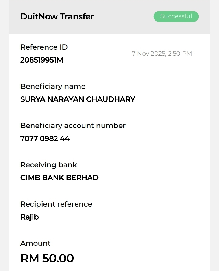Click the DuitNow Transfer title
Viewport: 219px width, 271px height.
coord(57,16)
